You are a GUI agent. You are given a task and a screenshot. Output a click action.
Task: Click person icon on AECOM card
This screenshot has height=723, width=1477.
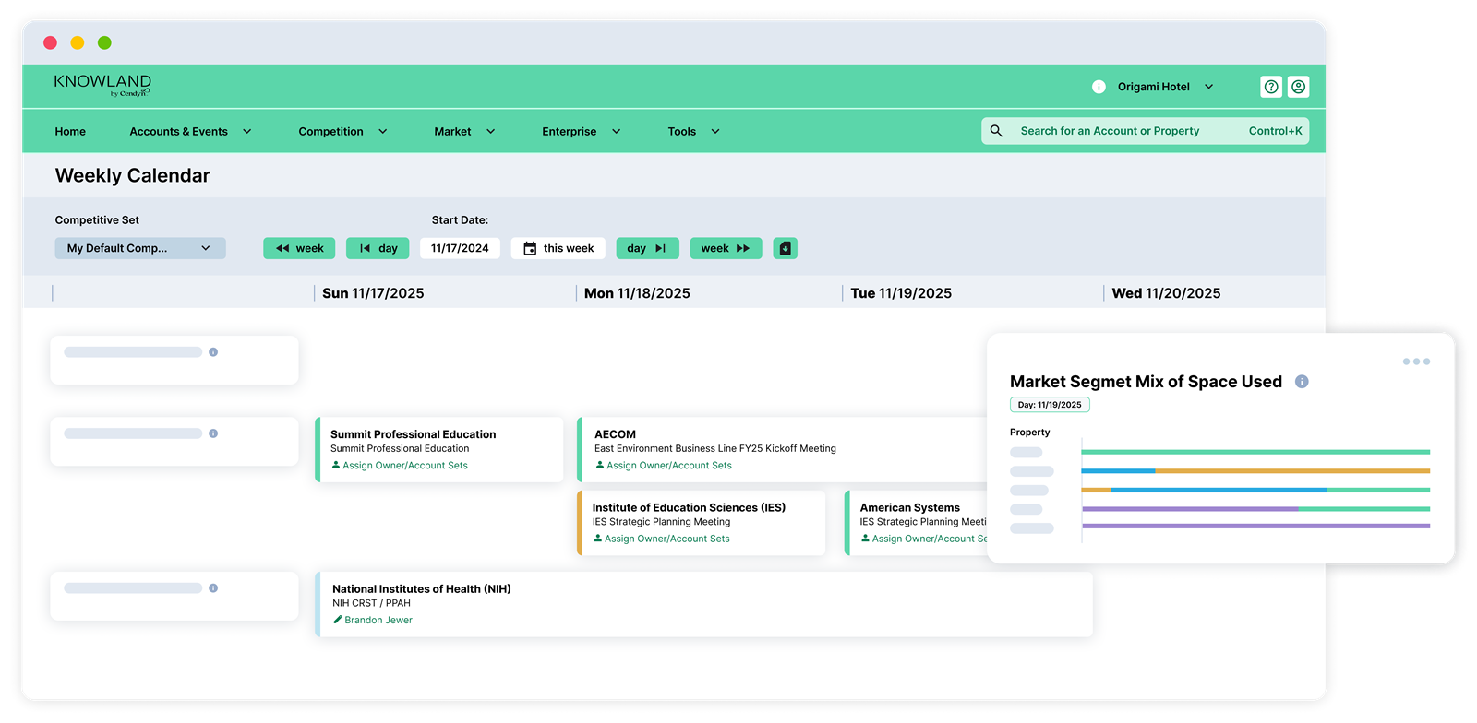point(600,465)
